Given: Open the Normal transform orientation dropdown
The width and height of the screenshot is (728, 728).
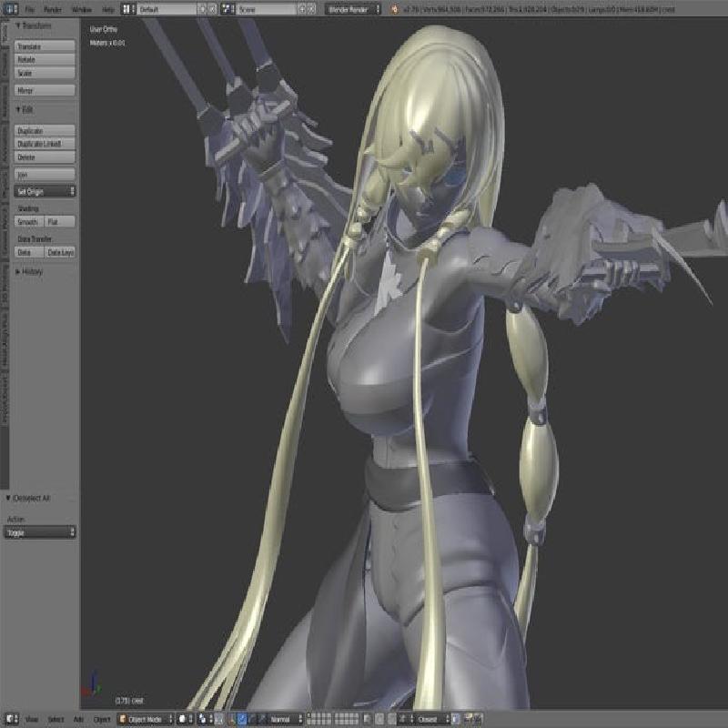Looking at the screenshot, I should coord(285,719).
